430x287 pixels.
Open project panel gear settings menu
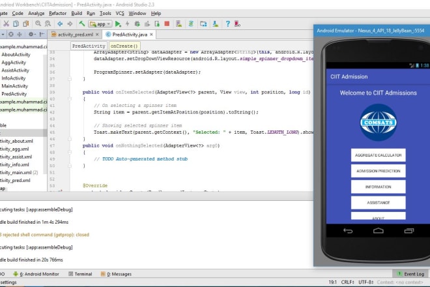(x=31, y=35)
